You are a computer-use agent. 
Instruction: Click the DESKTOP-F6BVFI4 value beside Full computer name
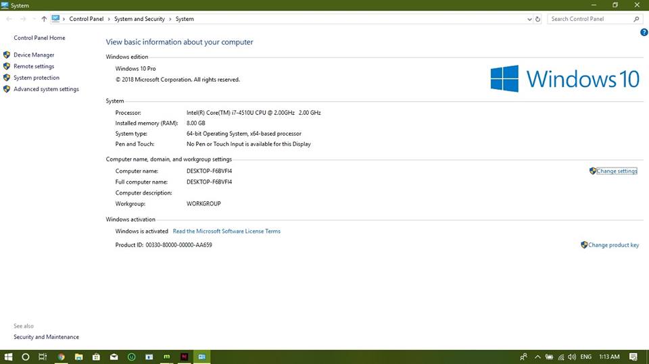point(209,182)
